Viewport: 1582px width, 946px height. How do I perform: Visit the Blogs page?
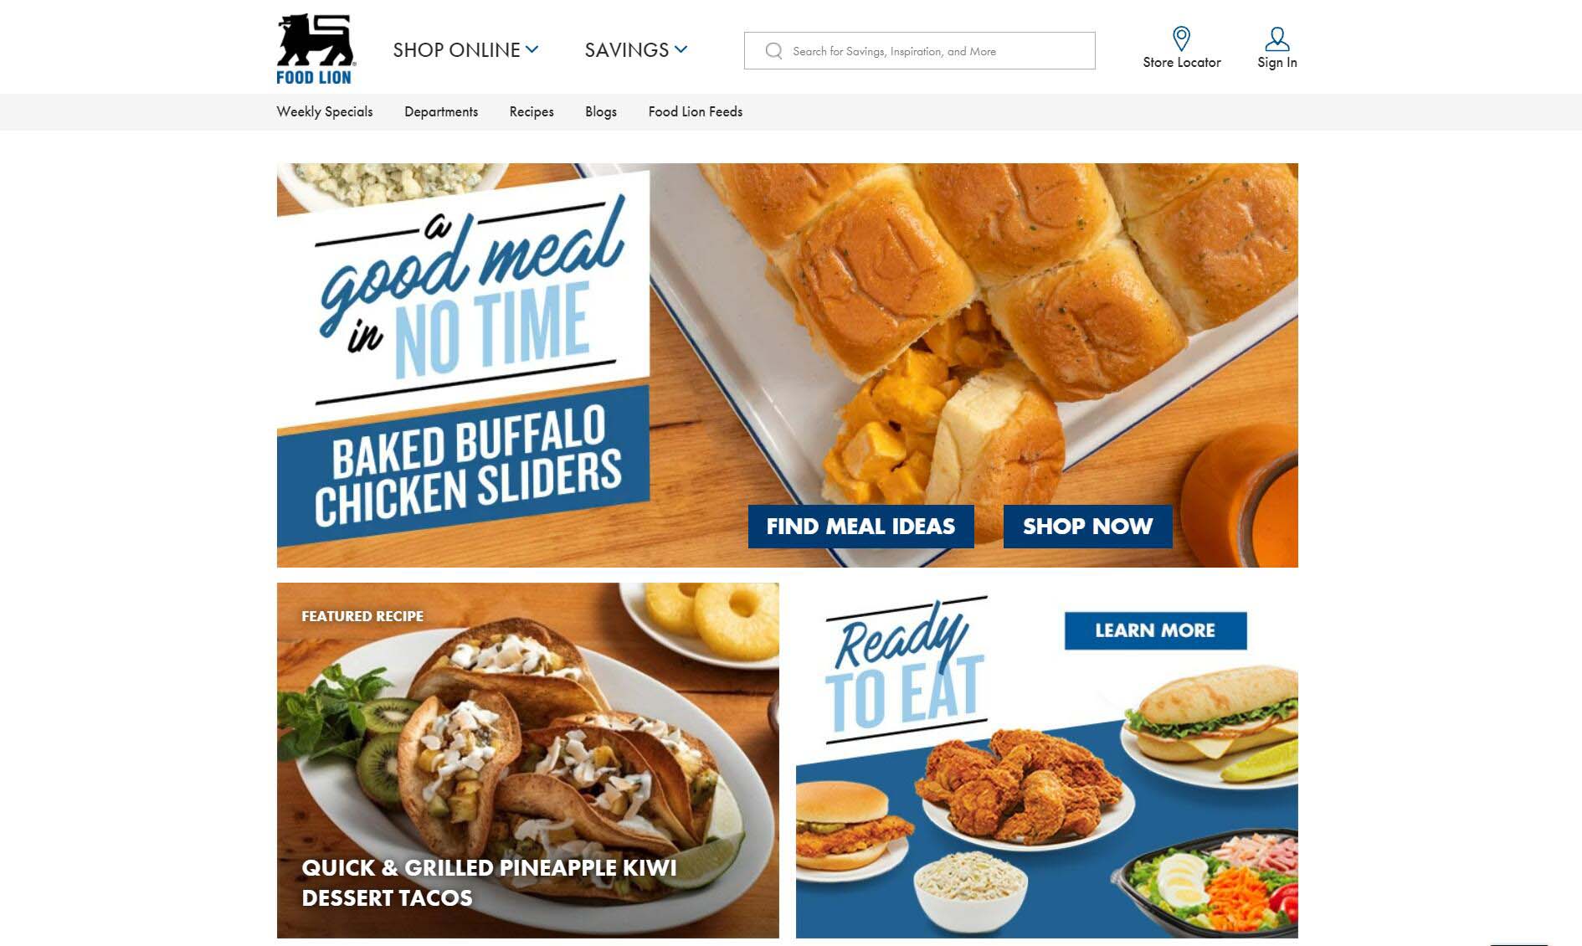pos(601,111)
